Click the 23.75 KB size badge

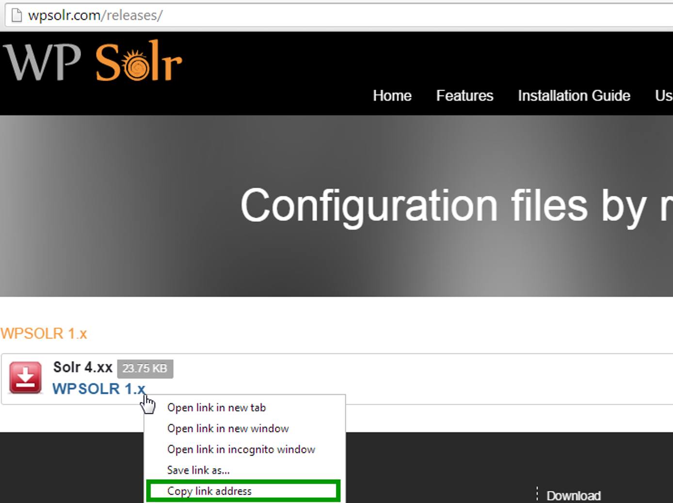(145, 369)
